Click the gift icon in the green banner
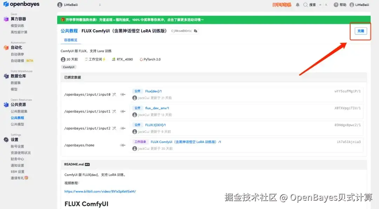This screenshot has width=379, height=209. point(62,20)
